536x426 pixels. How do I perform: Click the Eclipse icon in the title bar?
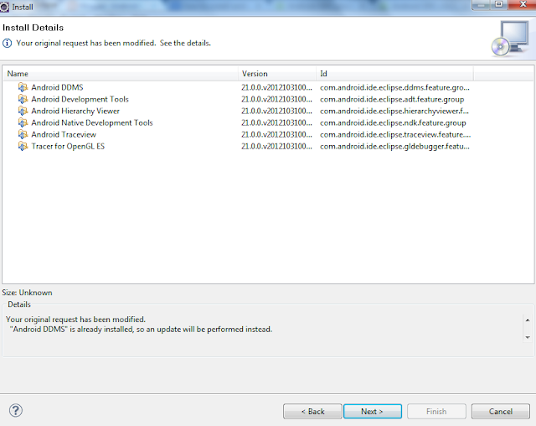coord(4,7)
